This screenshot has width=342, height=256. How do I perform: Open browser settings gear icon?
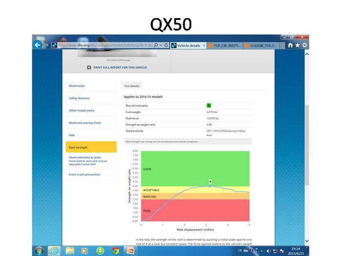point(305,45)
